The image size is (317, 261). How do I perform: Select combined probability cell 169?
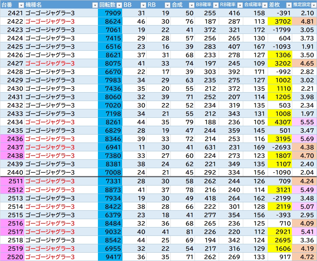click(x=256, y=147)
